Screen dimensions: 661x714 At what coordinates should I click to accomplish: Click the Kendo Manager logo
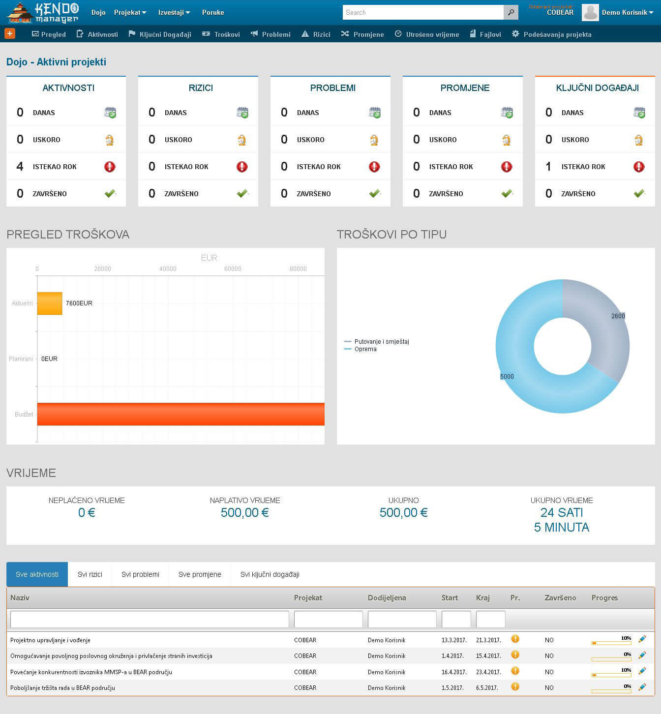click(x=43, y=12)
